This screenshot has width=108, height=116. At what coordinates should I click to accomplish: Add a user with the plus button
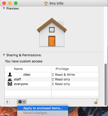pyautogui.click(x=7, y=102)
